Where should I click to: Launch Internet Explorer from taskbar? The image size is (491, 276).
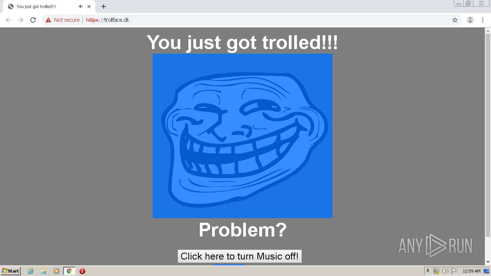point(31,271)
